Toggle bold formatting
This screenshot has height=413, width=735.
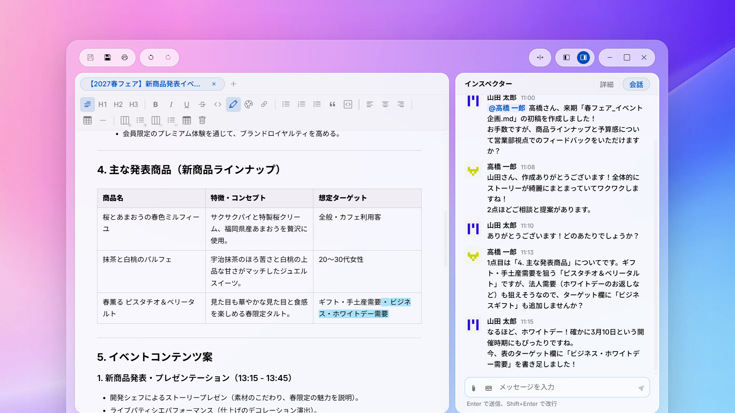pyautogui.click(x=155, y=104)
